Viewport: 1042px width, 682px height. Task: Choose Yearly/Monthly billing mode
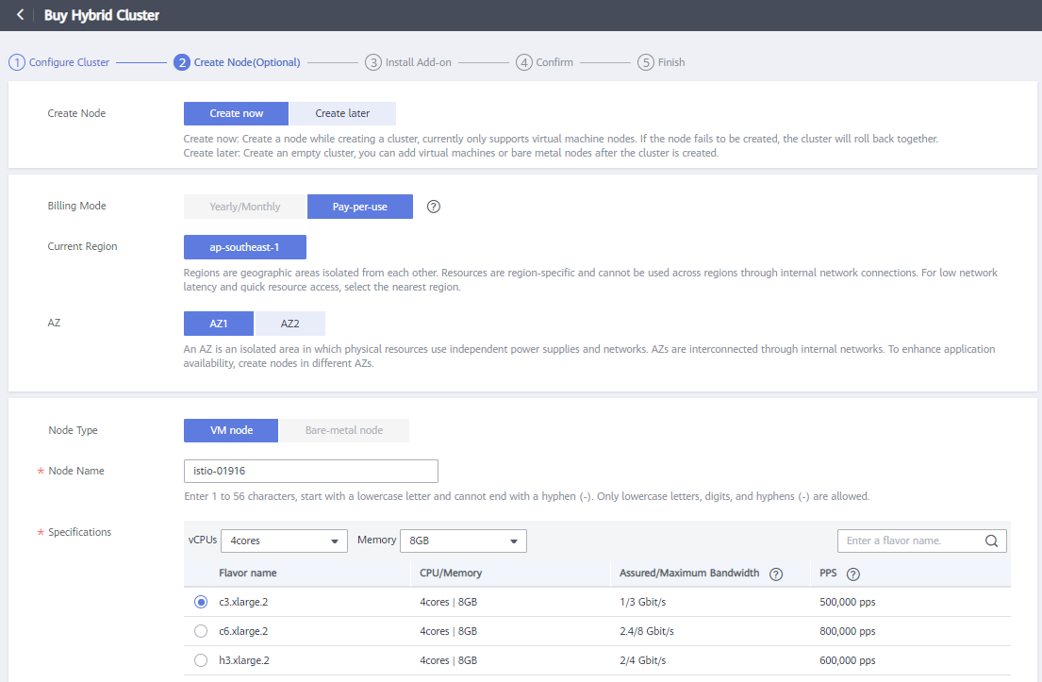pos(245,207)
